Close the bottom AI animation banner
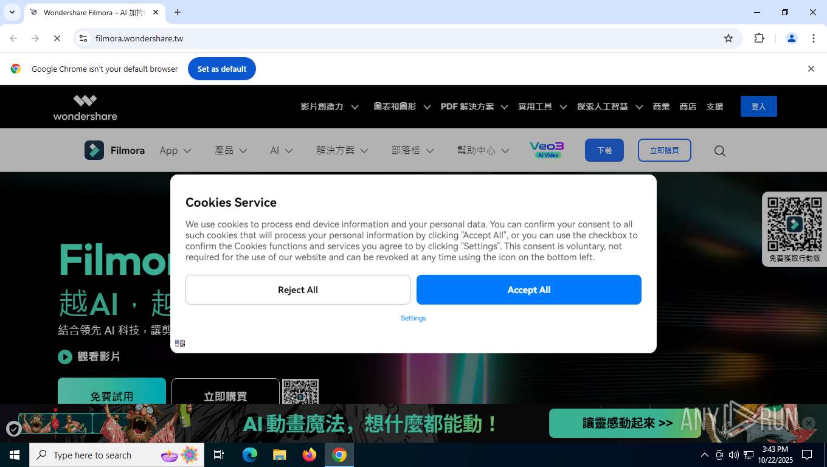The width and height of the screenshot is (827, 467). coord(808,423)
